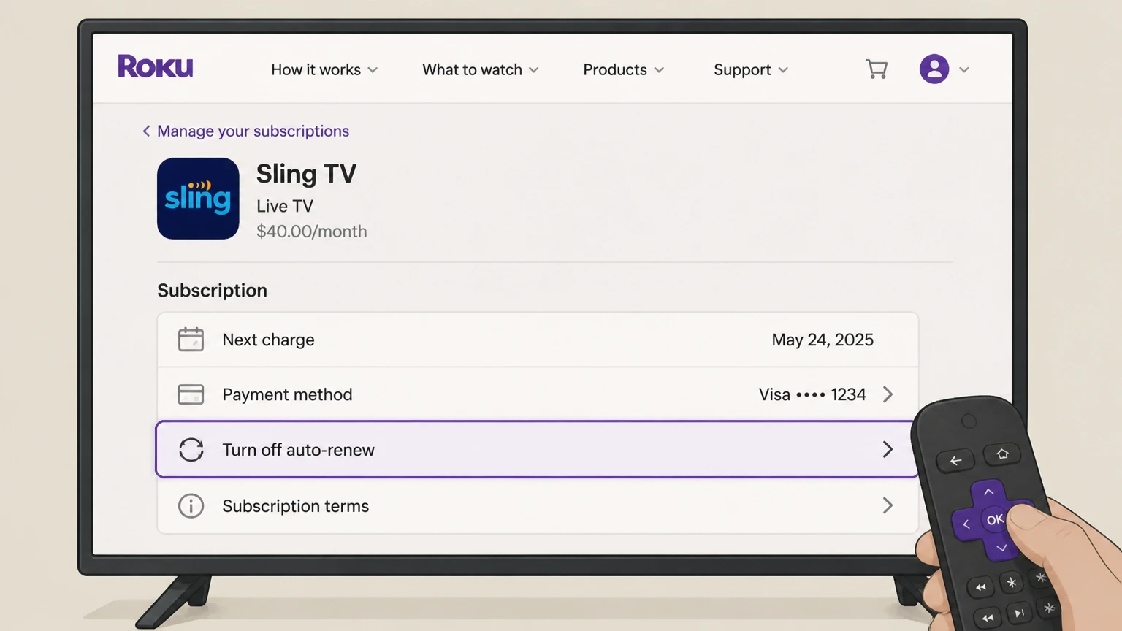Screen dimensions: 1122x631
Task: Open chevron on Payment method row
Action: 888,394
